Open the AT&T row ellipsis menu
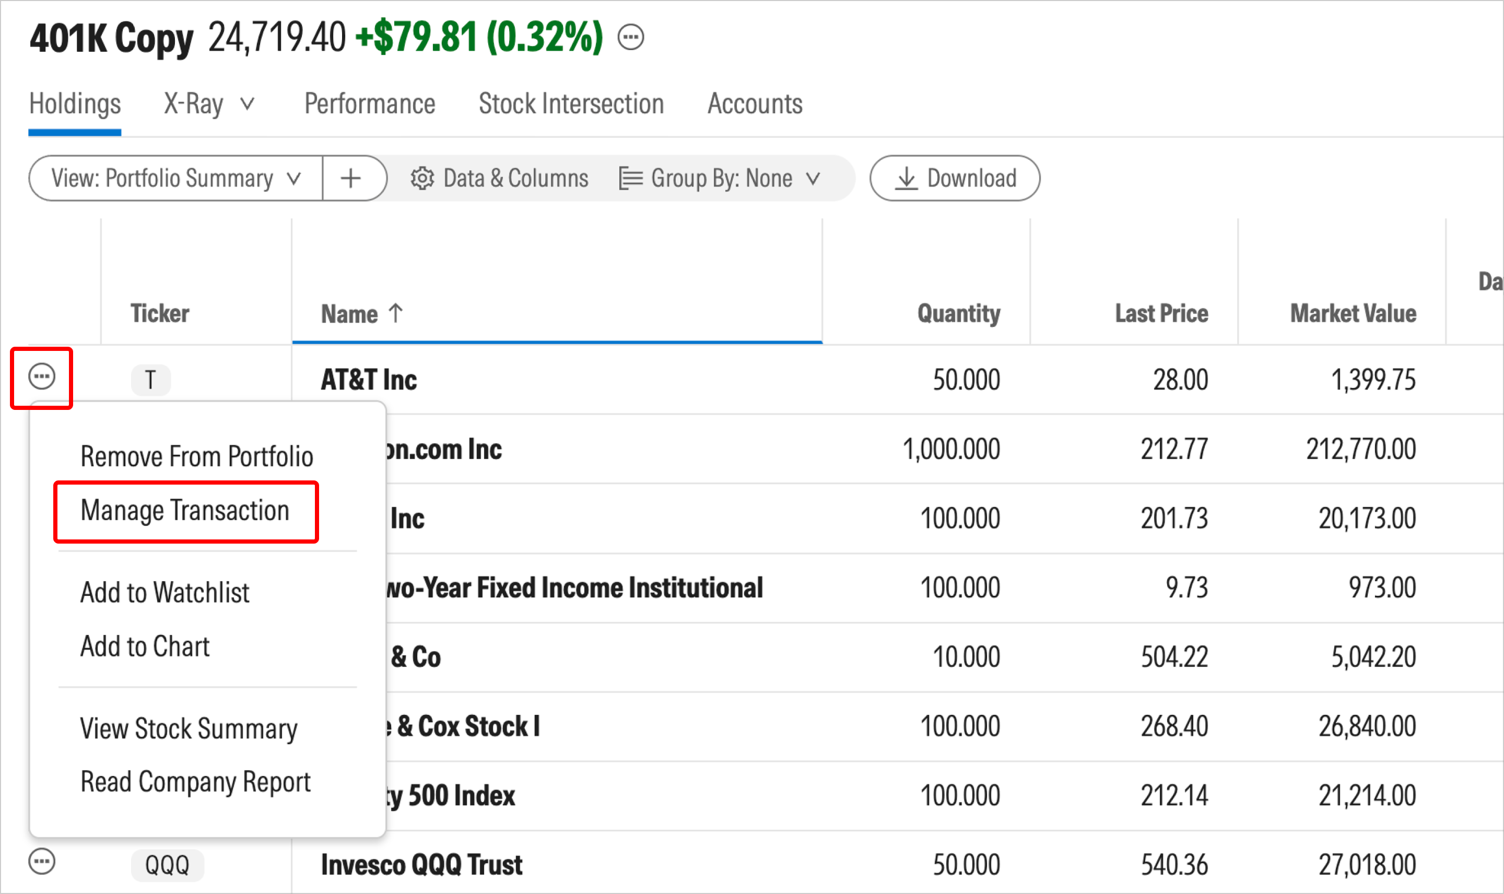Screen dimensions: 1504x894 pyautogui.click(x=42, y=377)
